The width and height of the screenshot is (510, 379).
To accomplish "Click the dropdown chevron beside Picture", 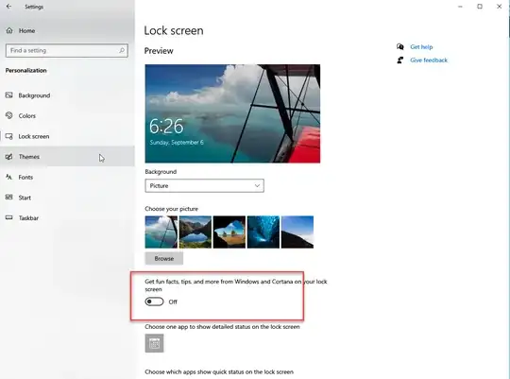I will point(257,185).
